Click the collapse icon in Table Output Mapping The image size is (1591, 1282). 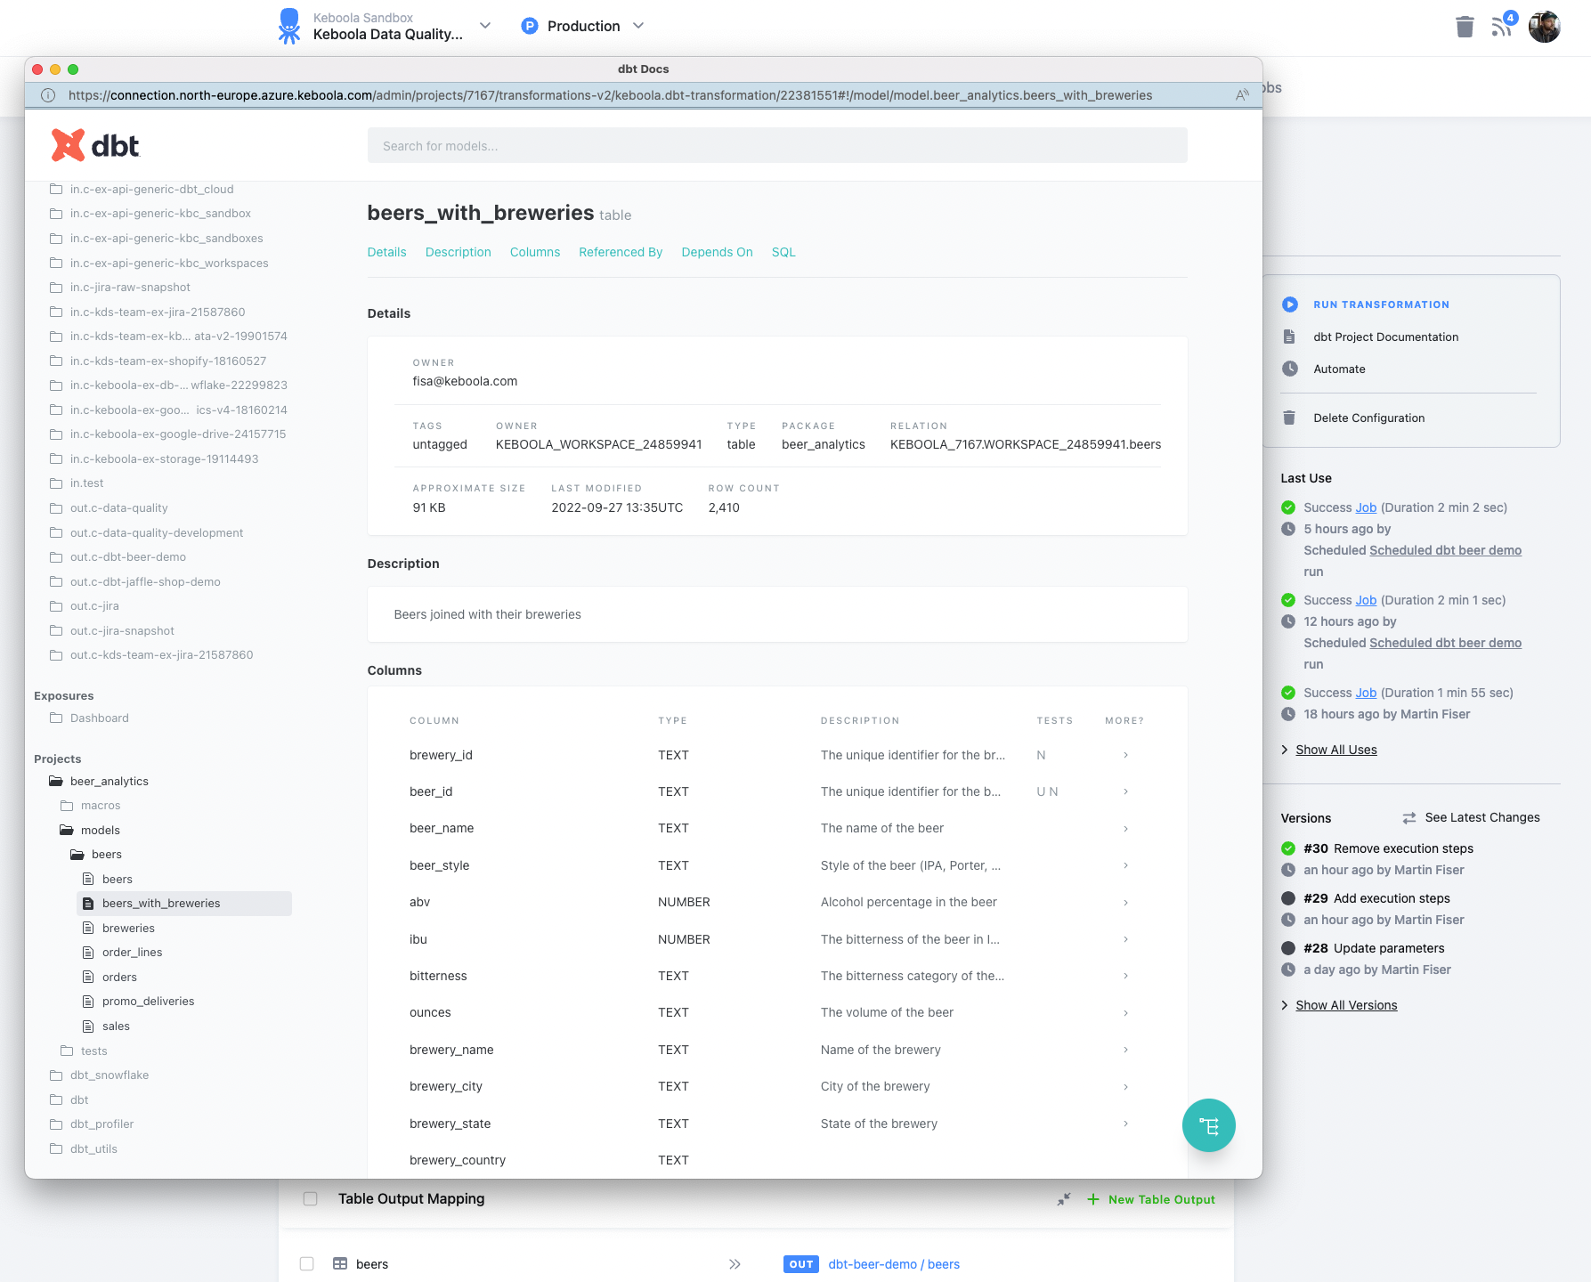[1064, 1199]
